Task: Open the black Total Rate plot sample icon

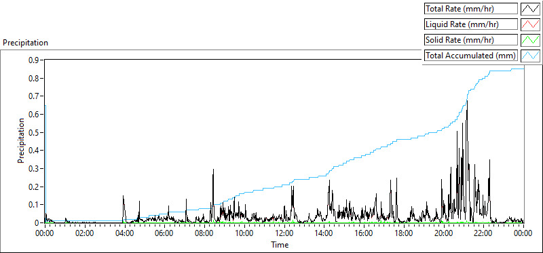Action: (x=530, y=9)
